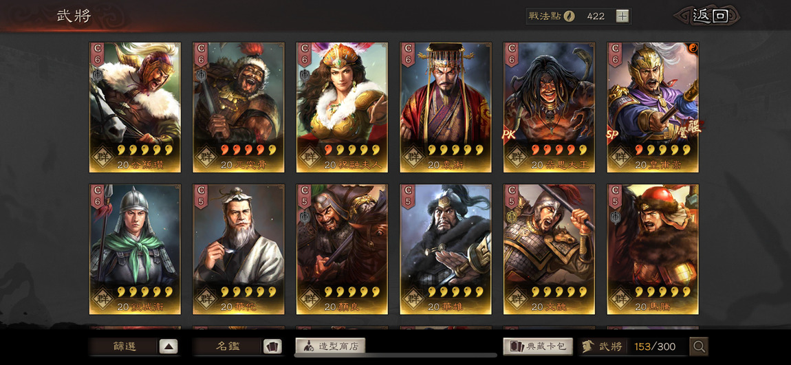Click the 武將 count helmet icon
Image resolution: width=791 pixels, height=365 pixels.
(587, 346)
